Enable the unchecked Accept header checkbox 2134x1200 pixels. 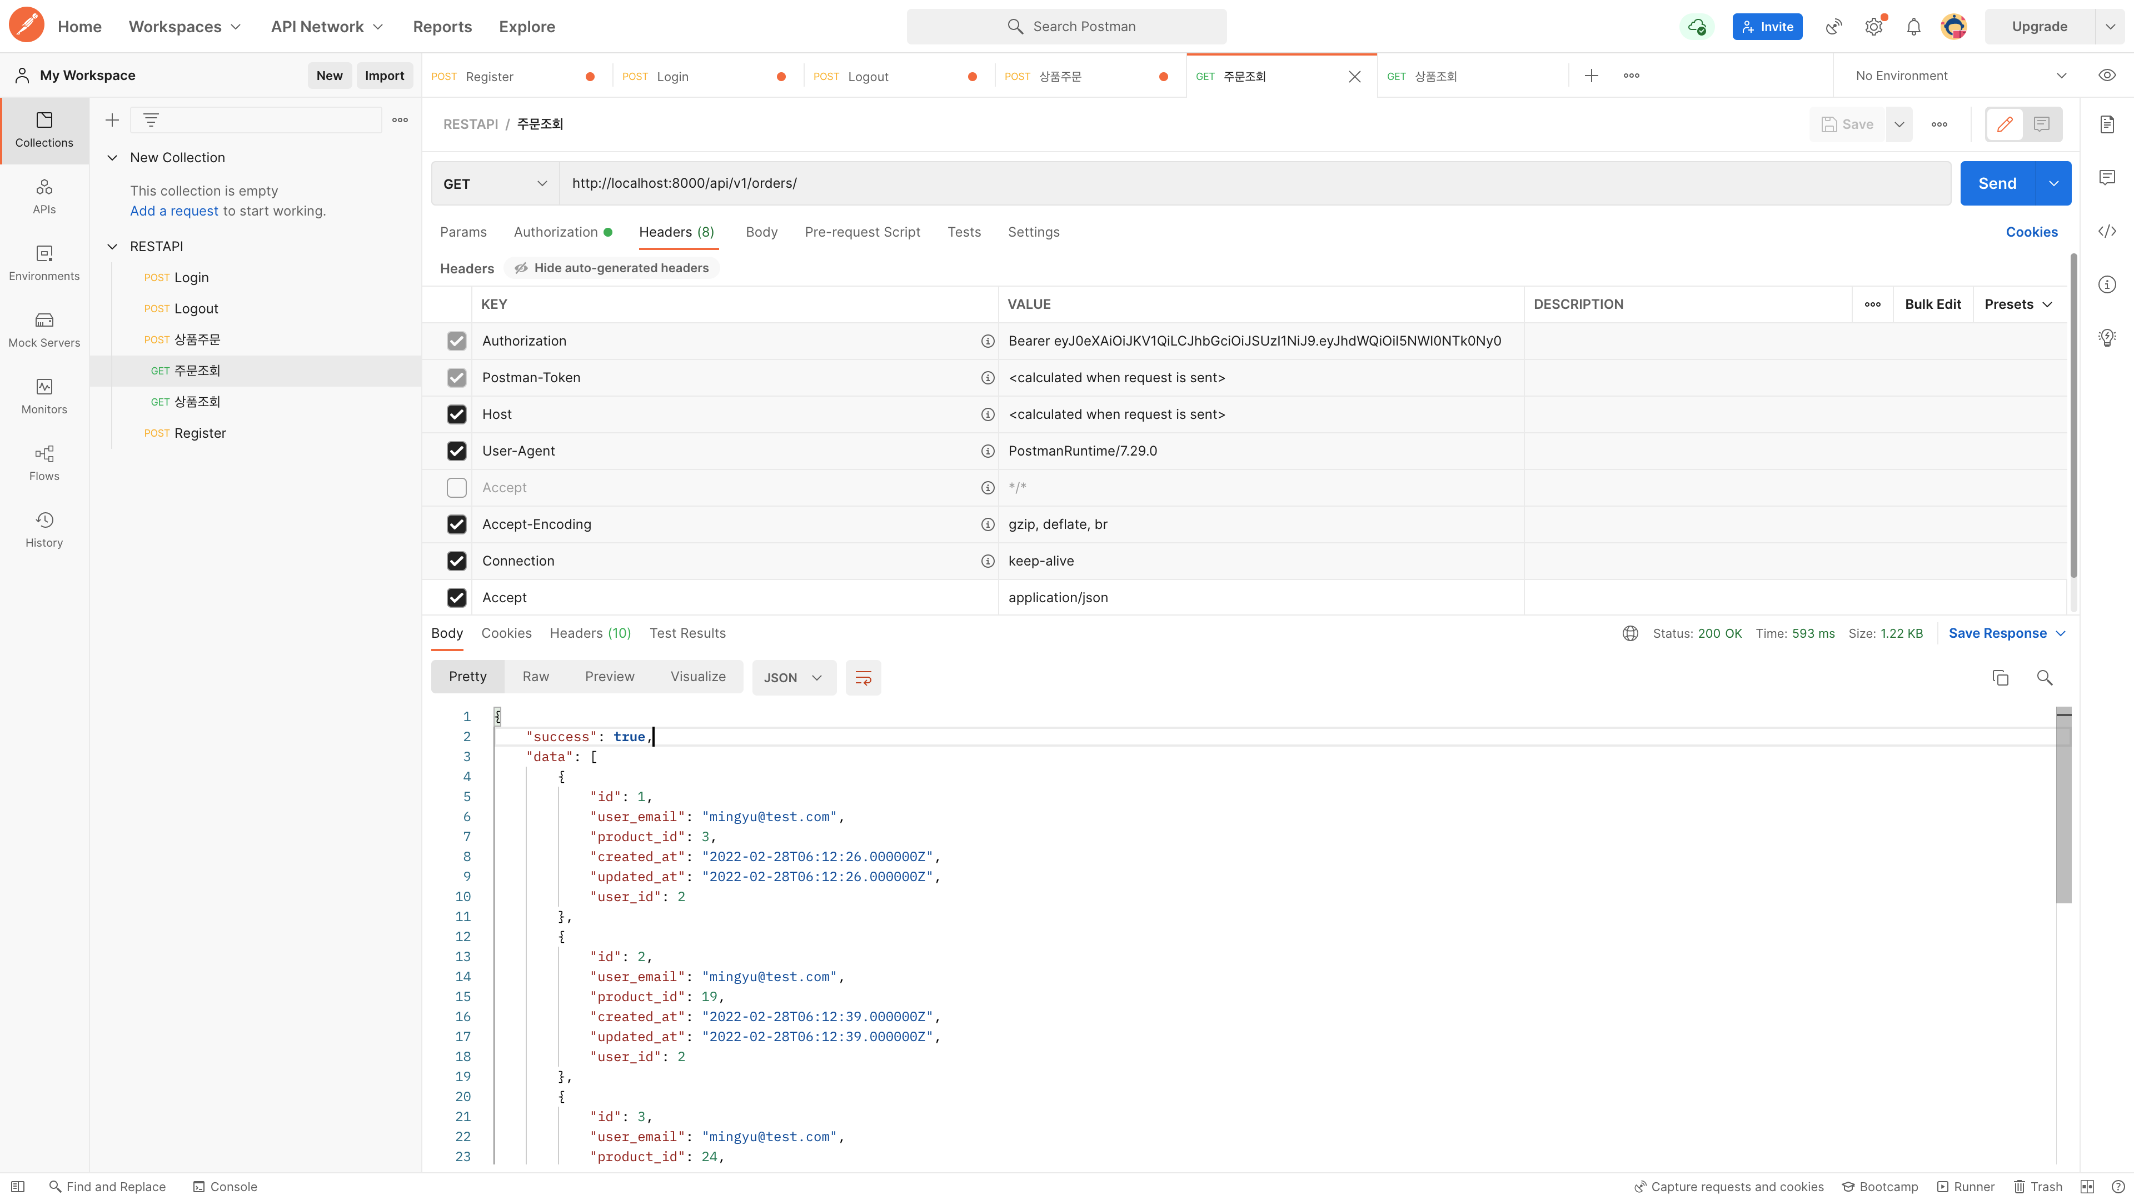[x=456, y=488]
